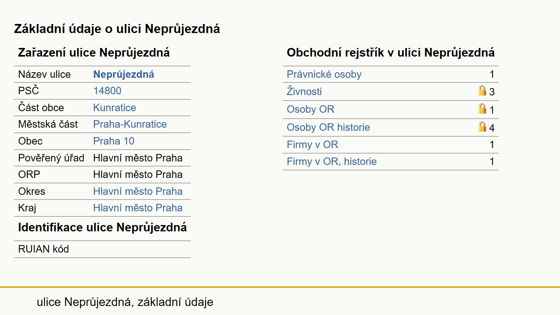Click the lock icon in Osoby OR historie row
The height and width of the screenshot is (315, 560).
(482, 127)
